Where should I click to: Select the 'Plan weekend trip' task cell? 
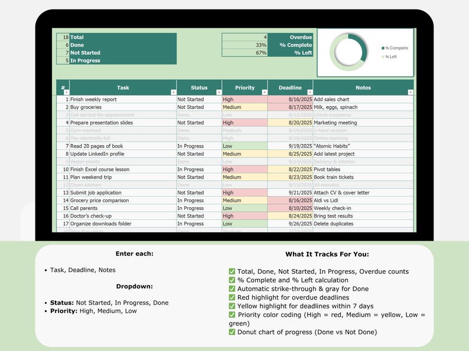pyautogui.click(x=123, y=177)
